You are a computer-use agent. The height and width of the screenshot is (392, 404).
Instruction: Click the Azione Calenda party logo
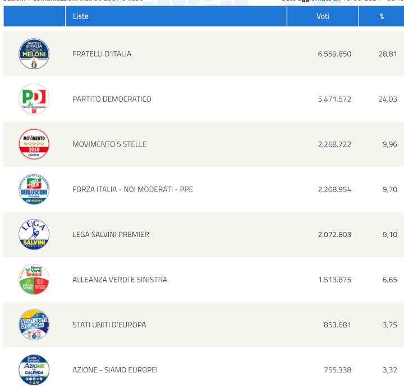pos(34,370)
